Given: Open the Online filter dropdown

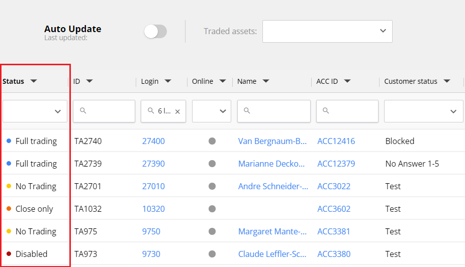Looking at the screenshot, I should tap(212, 111).
